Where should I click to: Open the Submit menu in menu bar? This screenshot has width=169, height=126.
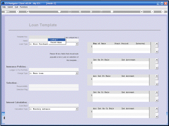pyautogui.click(x=10, y=7)
